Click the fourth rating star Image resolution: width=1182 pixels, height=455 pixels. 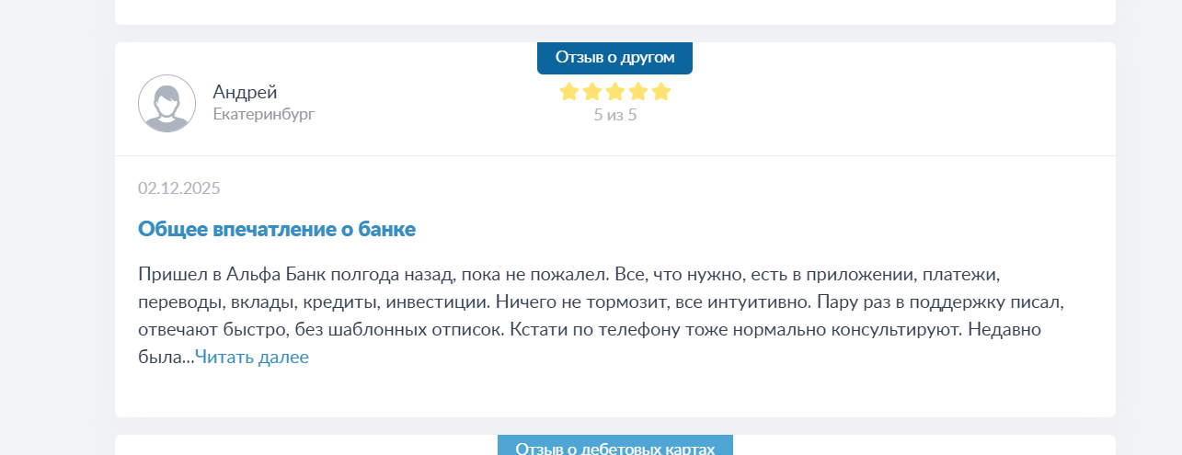[x=638, y=92]
